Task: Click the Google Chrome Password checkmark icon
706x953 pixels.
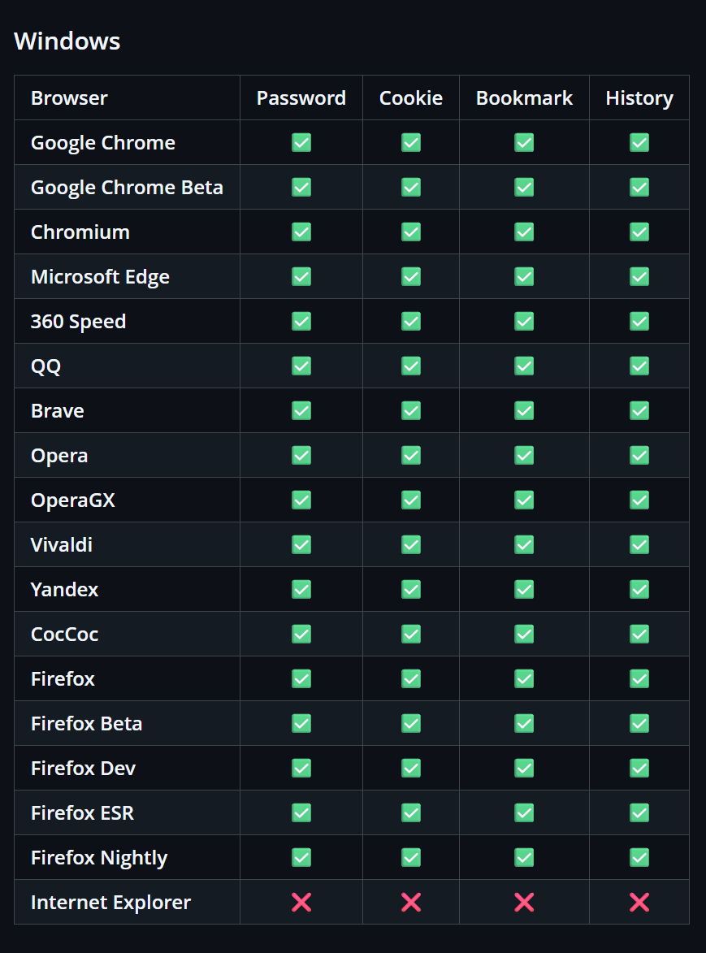Action: point(301,142)
